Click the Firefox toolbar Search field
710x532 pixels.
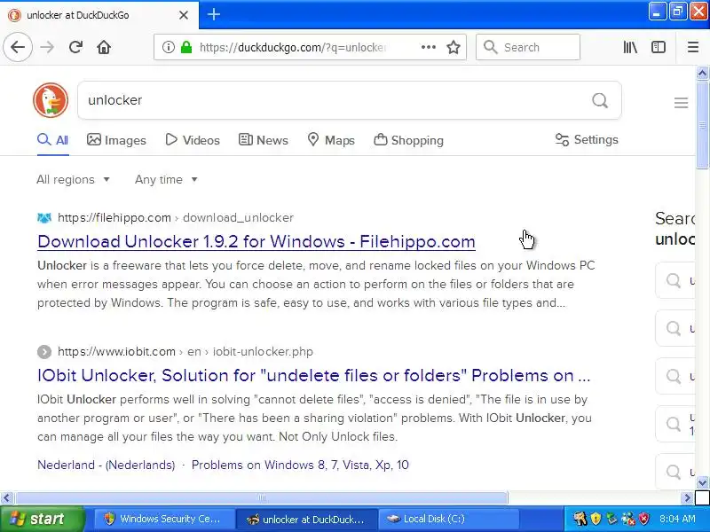coord(528,47)
